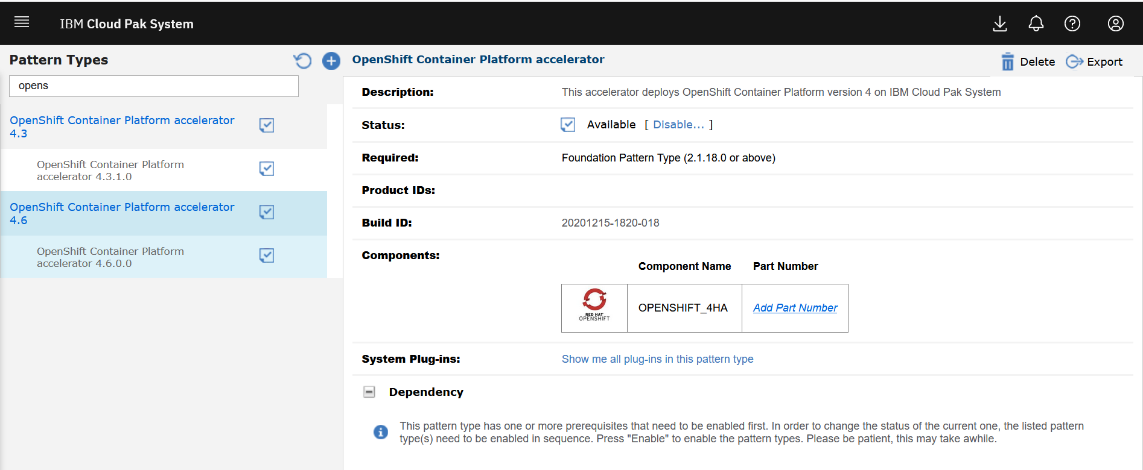Click the Build ID value 20201215-1820-018
The image size is (1143, 470).
point(610,223)
